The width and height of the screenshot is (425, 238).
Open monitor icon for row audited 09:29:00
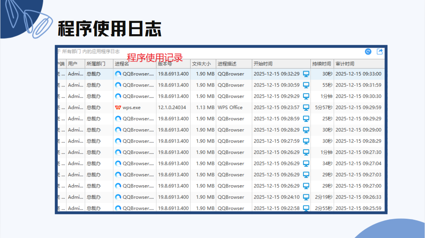click(x=306, y=130)
